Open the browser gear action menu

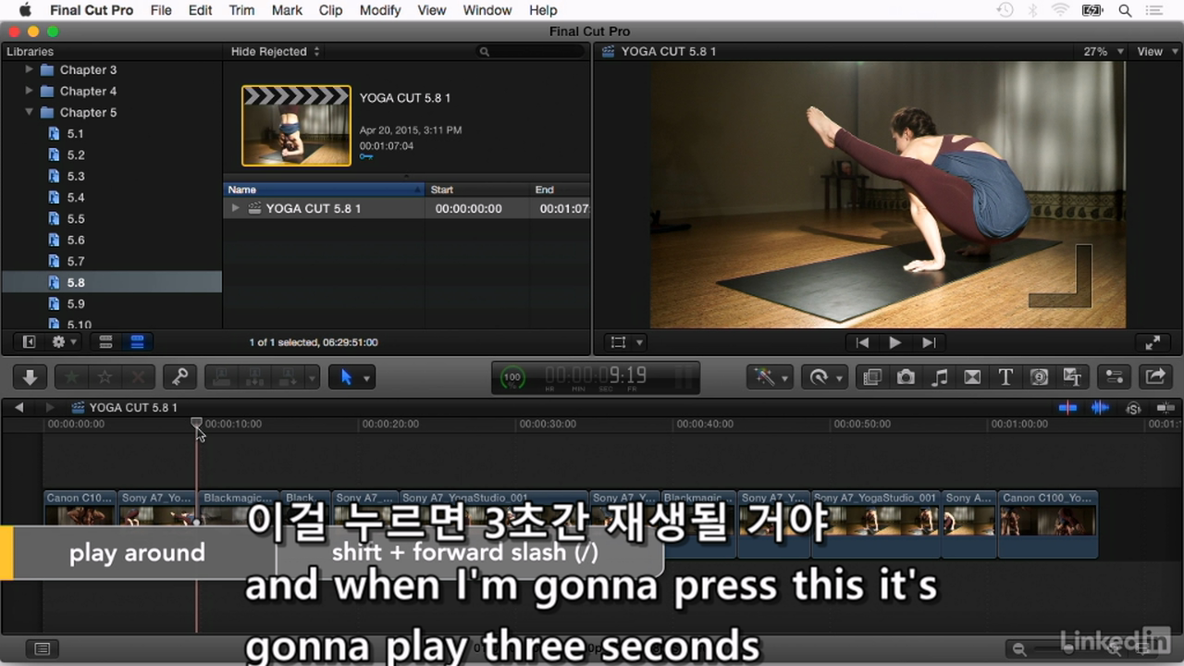(x=64, y=342)
